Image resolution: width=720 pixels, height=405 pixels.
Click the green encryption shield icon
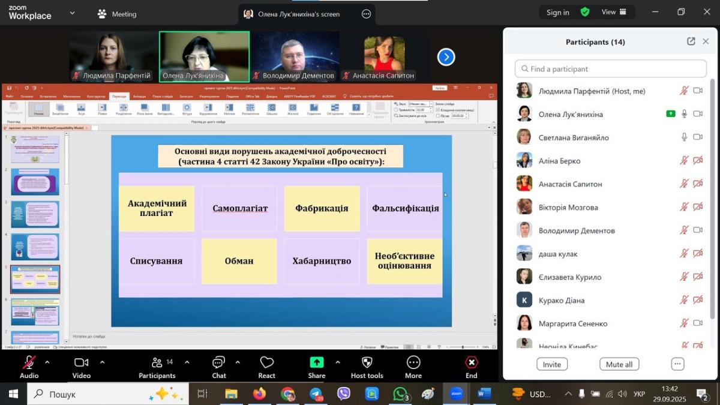click(x=585, y=12)
